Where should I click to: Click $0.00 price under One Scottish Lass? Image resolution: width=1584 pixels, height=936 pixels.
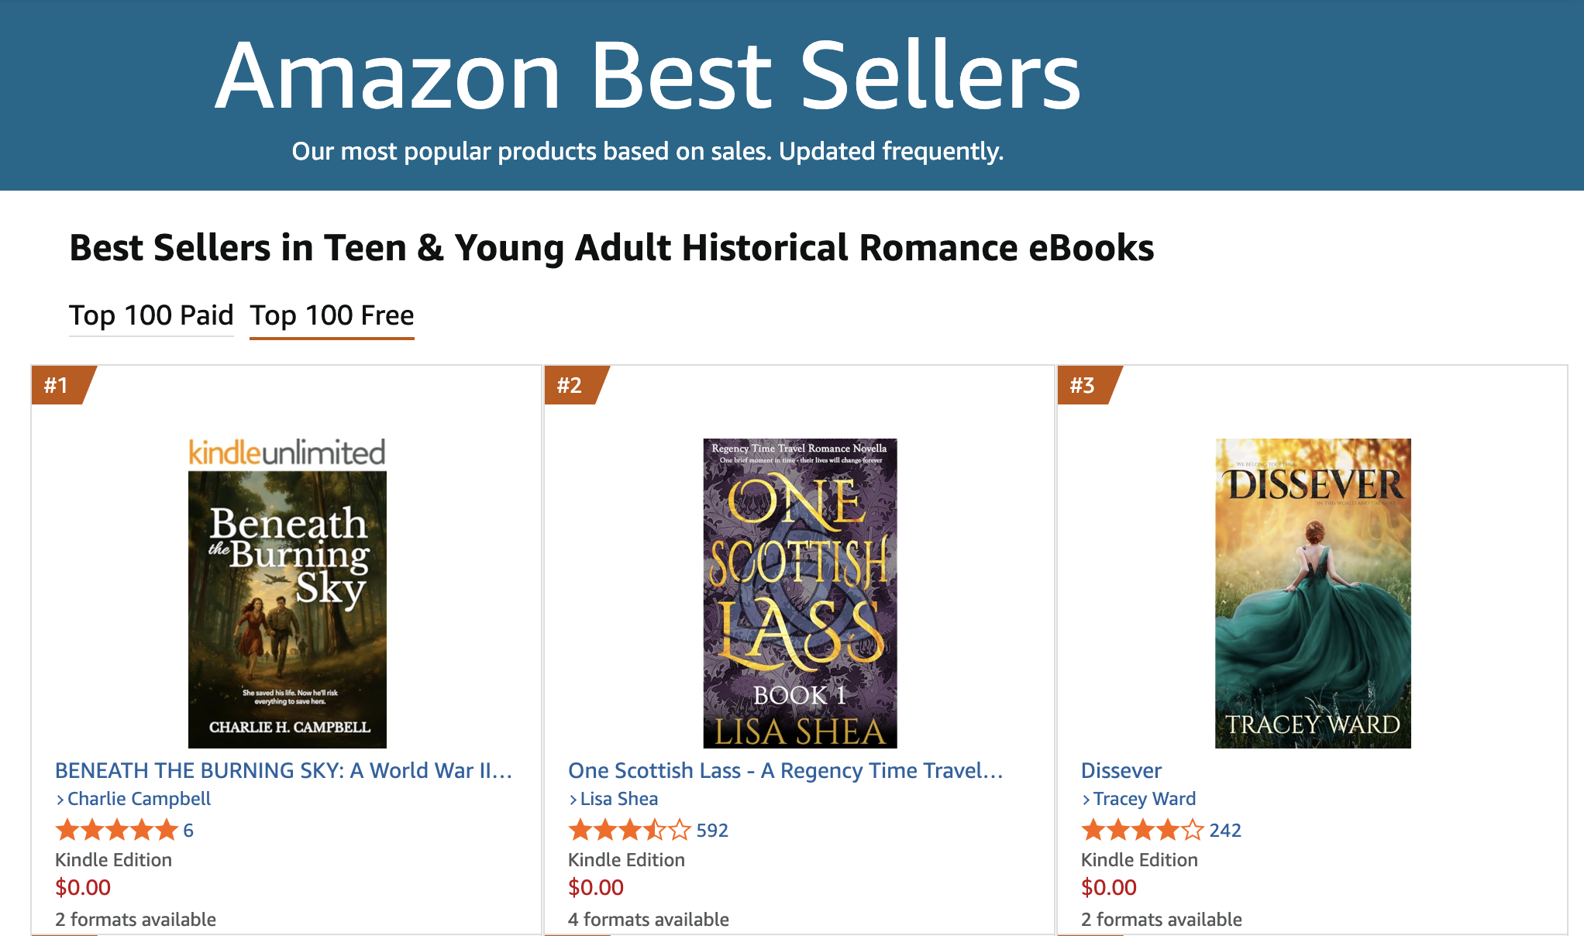coord(596,887)
